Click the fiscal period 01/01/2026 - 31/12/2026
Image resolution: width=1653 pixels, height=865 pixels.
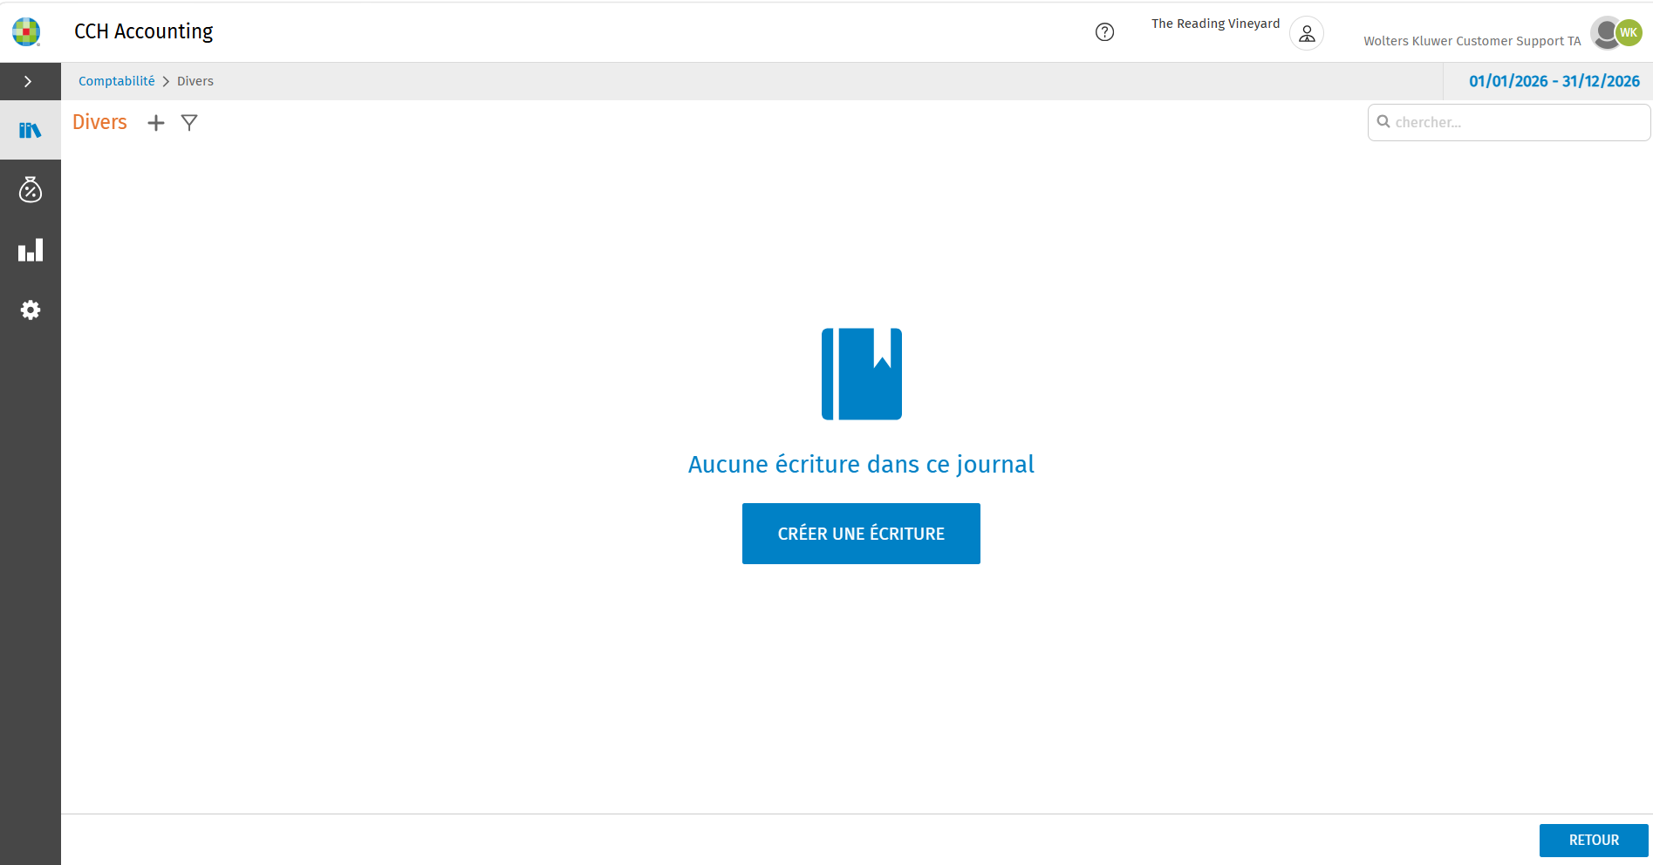point(1554,81)
